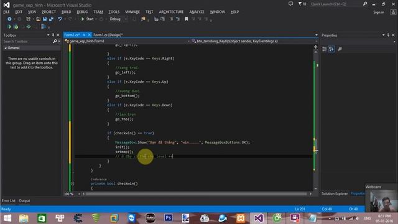Focus the Search Toolbox field

coord(28,41)
